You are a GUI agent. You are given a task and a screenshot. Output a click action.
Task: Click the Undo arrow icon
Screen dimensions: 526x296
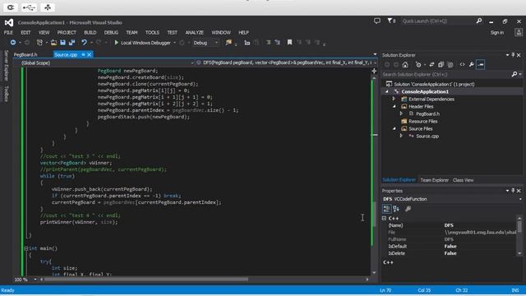click(x=84, y=43)
